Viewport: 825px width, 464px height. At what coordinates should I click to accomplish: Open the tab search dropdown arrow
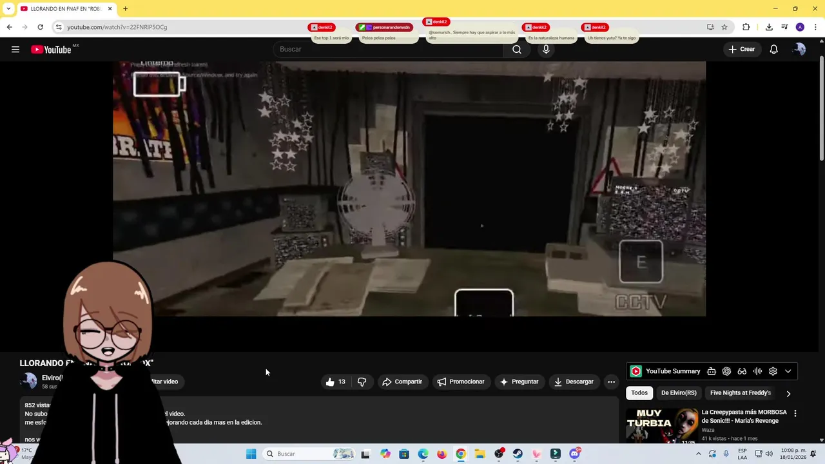click(8, 8)
